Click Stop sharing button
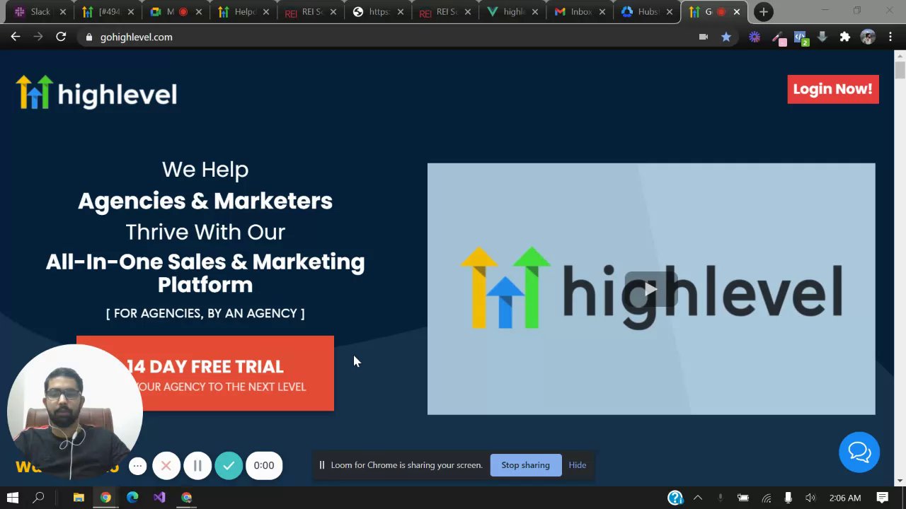This screenshot has width=906, height=509. pos(525,465)
